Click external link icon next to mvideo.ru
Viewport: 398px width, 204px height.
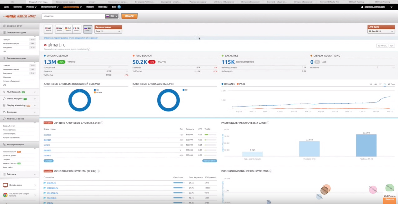(x=45, y=198)
